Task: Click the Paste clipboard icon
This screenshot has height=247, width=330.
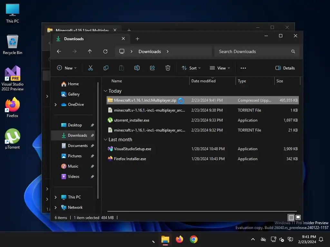Action: pyautogui.click(x=121, y=68)
